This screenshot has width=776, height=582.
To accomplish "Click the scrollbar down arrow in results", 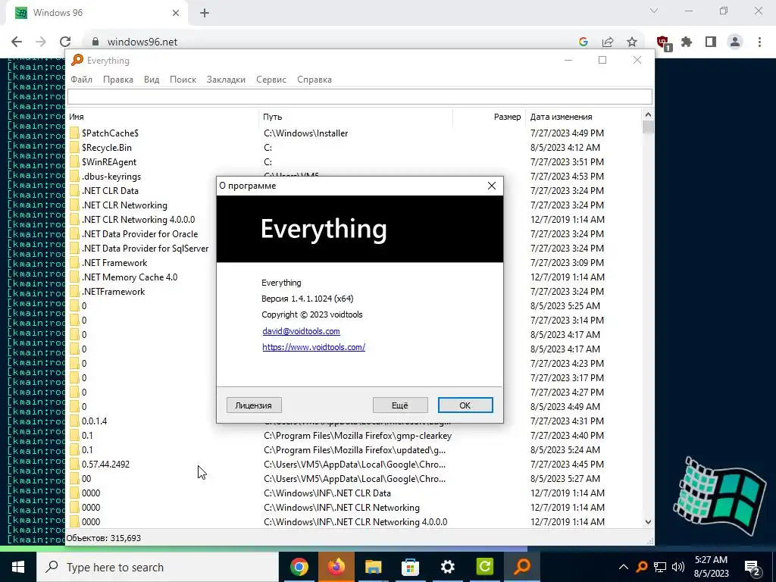I will tap(648, 521).
